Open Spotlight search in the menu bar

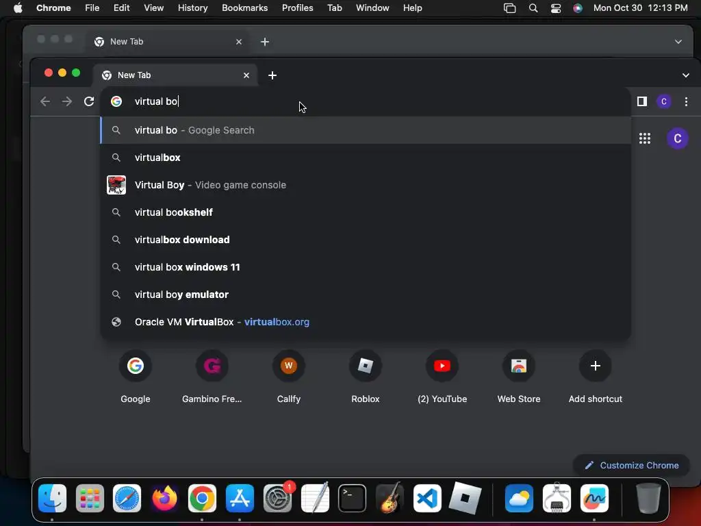click(x=533, y=8)
